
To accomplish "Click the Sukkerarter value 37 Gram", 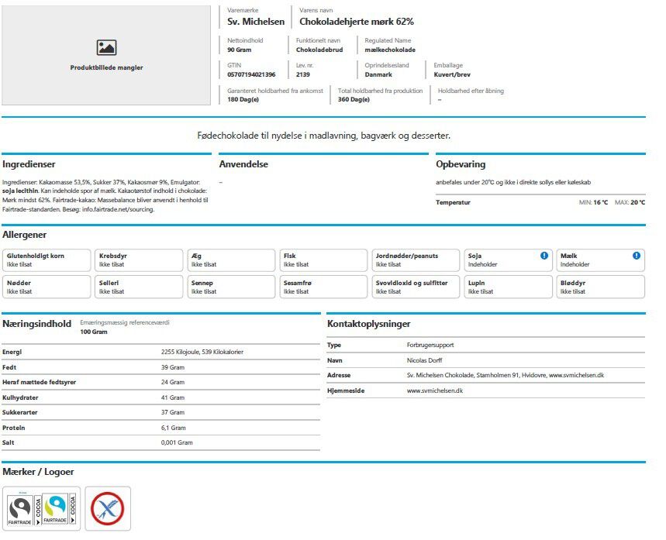I will pos(173,413).
